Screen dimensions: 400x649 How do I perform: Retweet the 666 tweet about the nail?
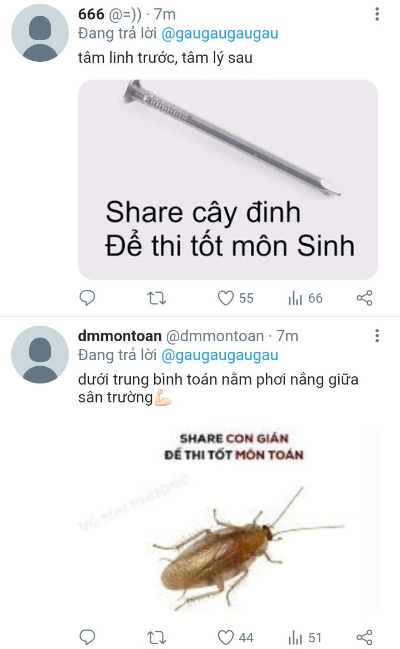click(157, 298)
